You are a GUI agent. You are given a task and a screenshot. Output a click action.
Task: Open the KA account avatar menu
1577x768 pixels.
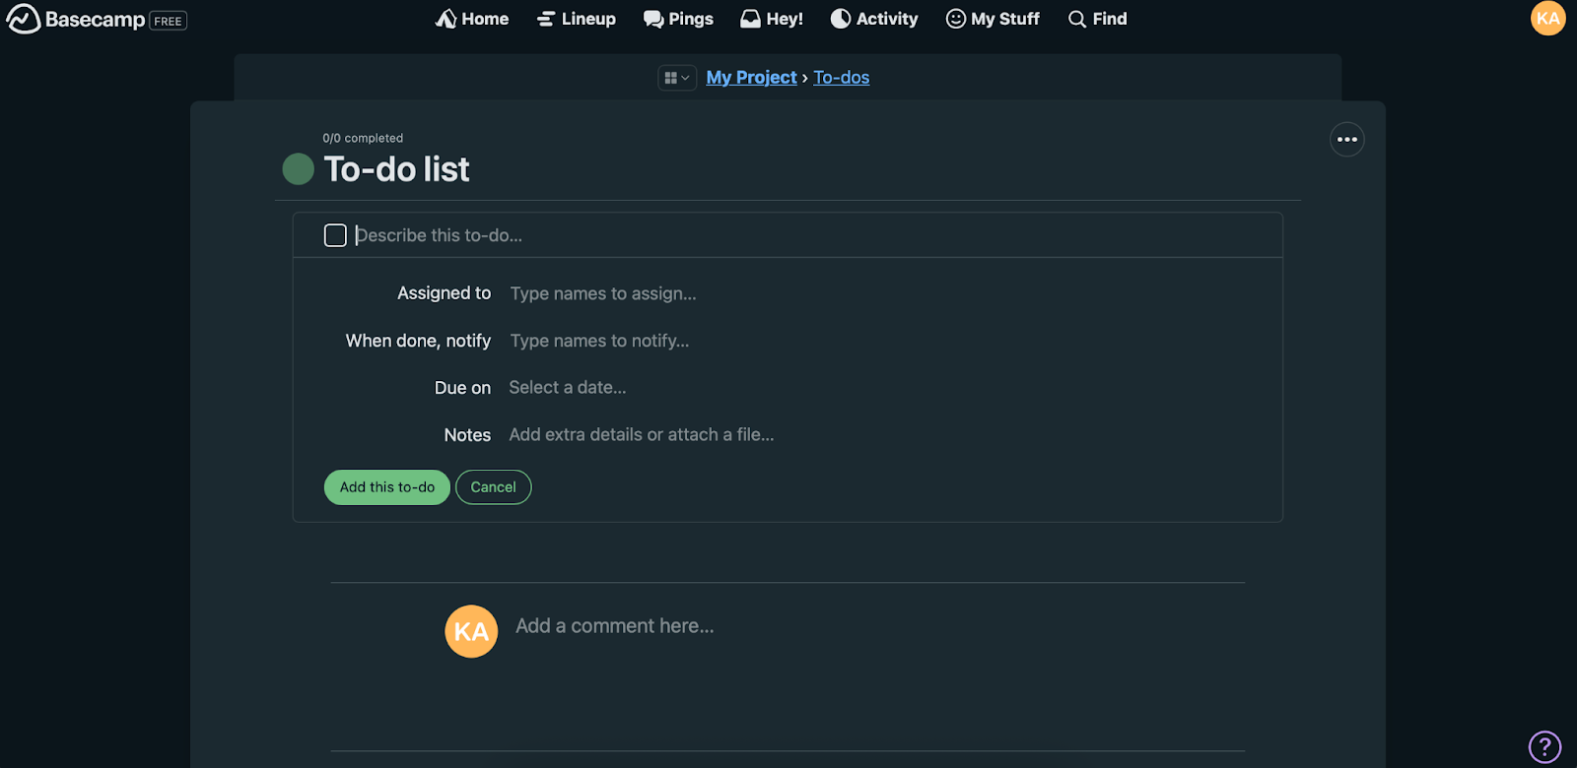coord(1547,18)
